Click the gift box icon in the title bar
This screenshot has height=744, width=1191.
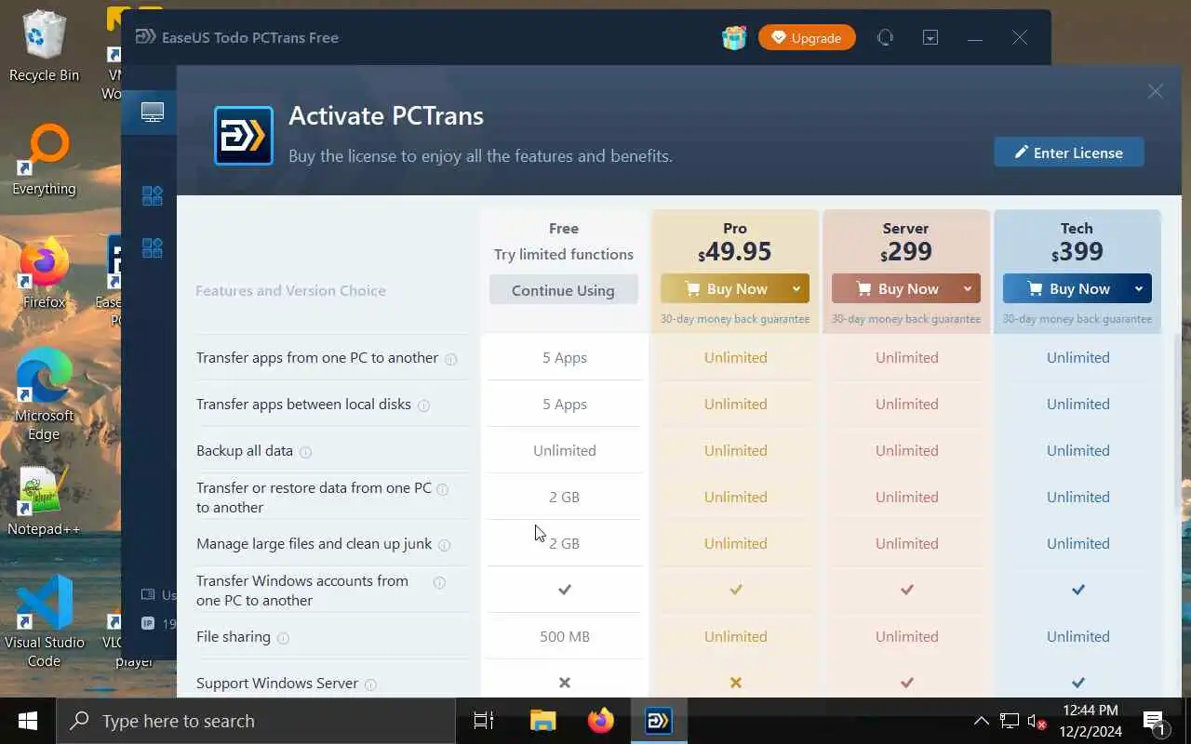(x=734, y=37)
